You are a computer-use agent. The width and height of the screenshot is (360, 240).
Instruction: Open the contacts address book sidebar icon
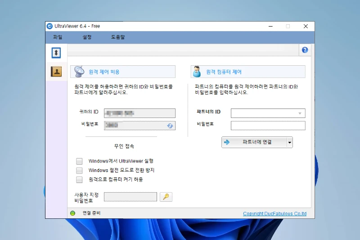click(56, 72)
